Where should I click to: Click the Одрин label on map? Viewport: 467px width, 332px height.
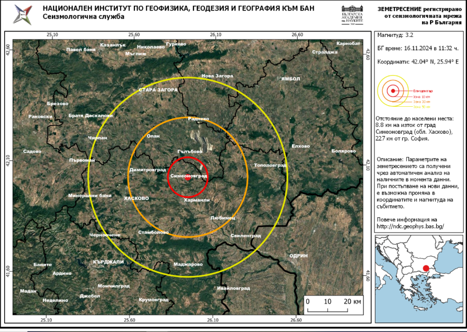click(298, 255)
